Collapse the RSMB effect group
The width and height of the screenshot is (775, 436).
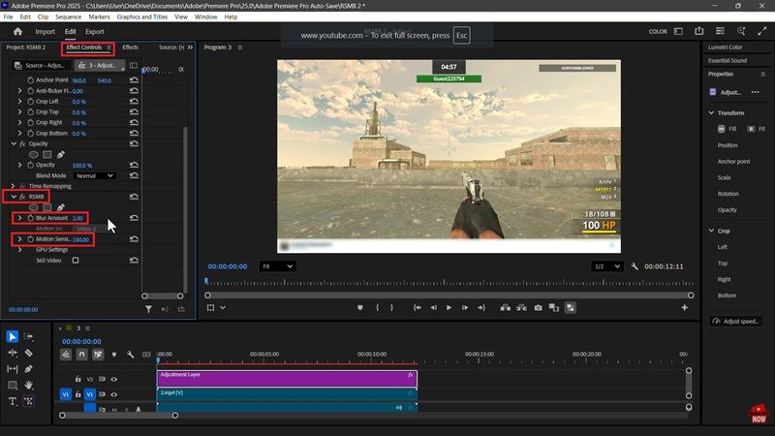[x=14, y=197]
